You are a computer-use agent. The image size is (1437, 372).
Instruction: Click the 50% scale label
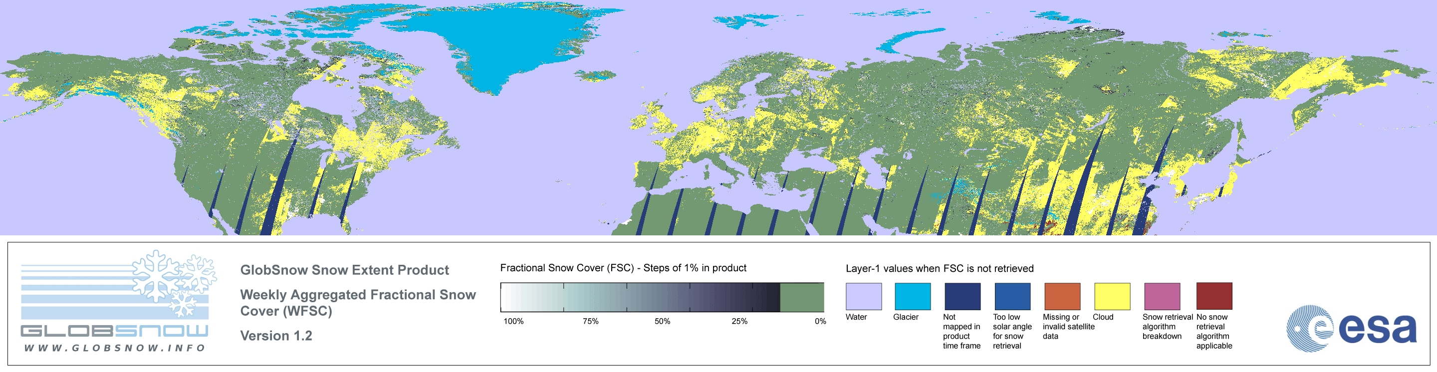tap(662, 321)
